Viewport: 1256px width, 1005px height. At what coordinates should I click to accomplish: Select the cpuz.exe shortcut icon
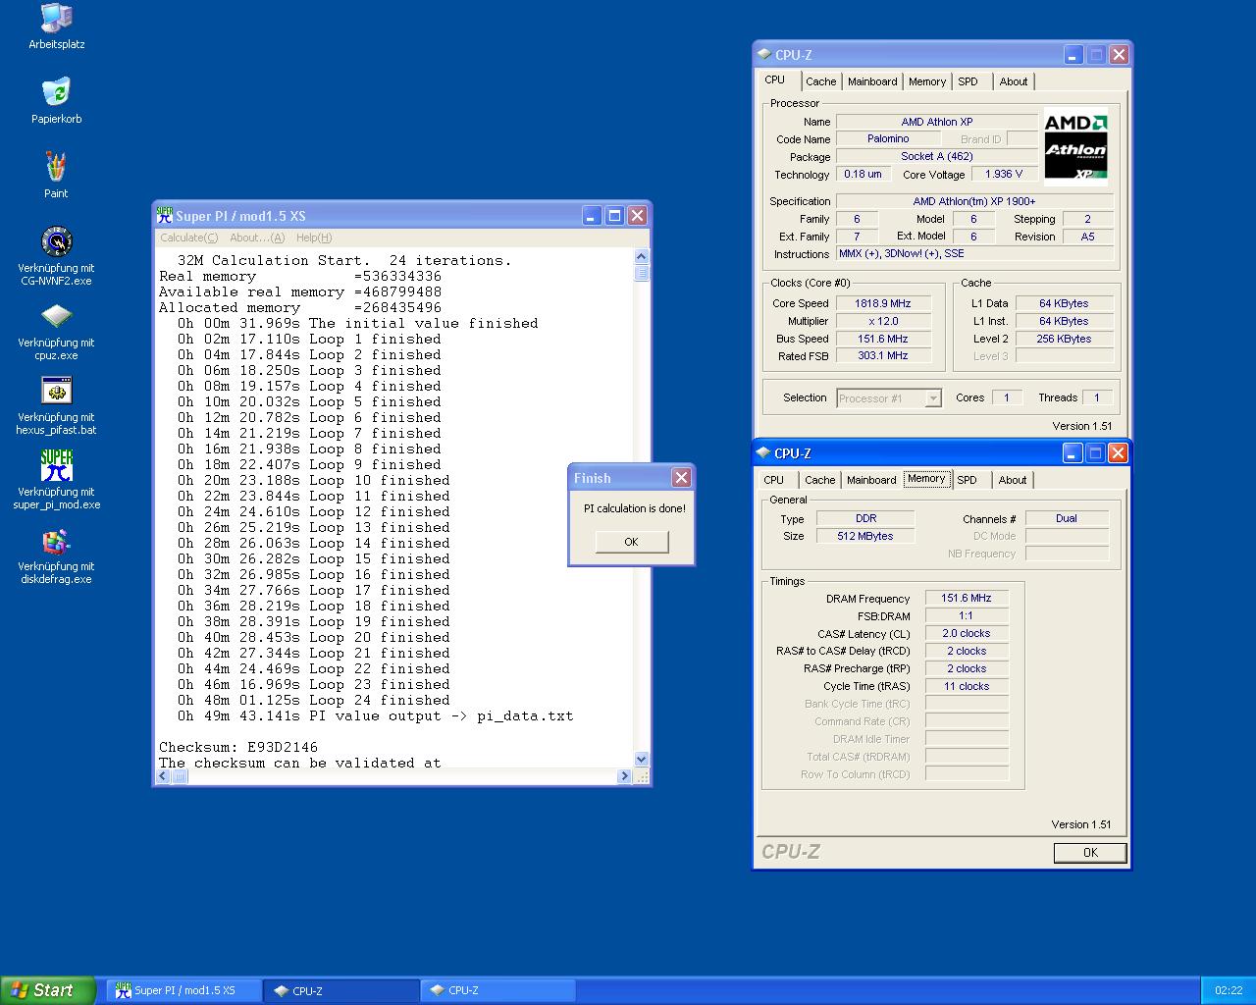click(x=56, y=331)
